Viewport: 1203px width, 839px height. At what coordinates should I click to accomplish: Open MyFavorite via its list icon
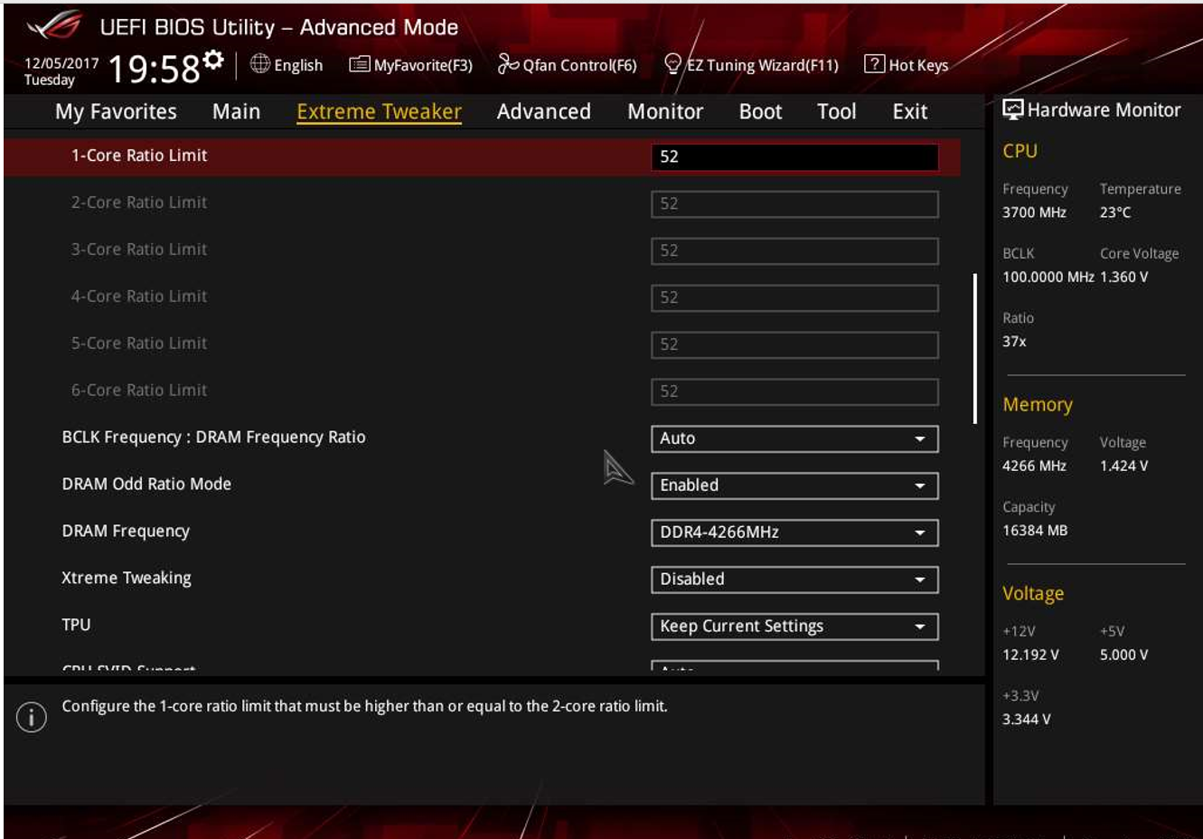[x=360, y=64]
